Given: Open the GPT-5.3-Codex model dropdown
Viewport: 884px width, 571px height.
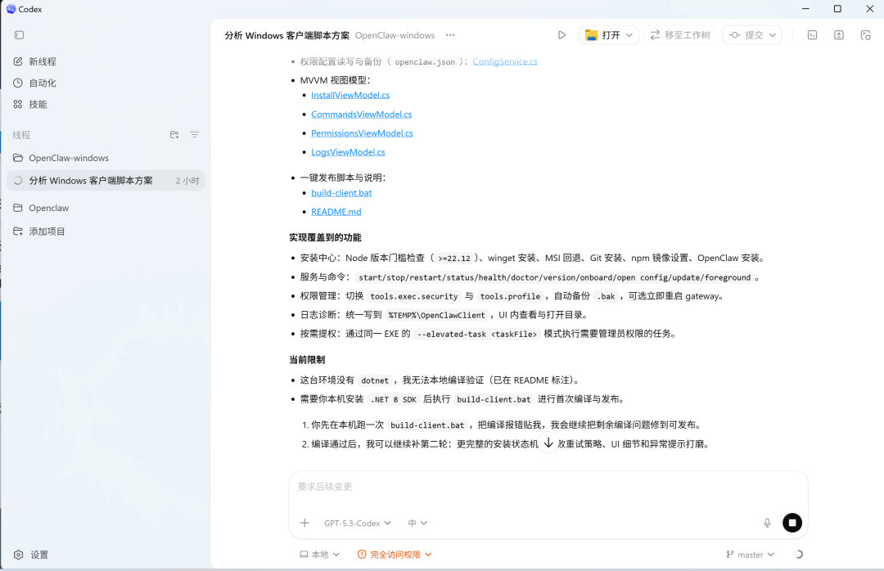Looking at the screenshot, I should 356,523.
